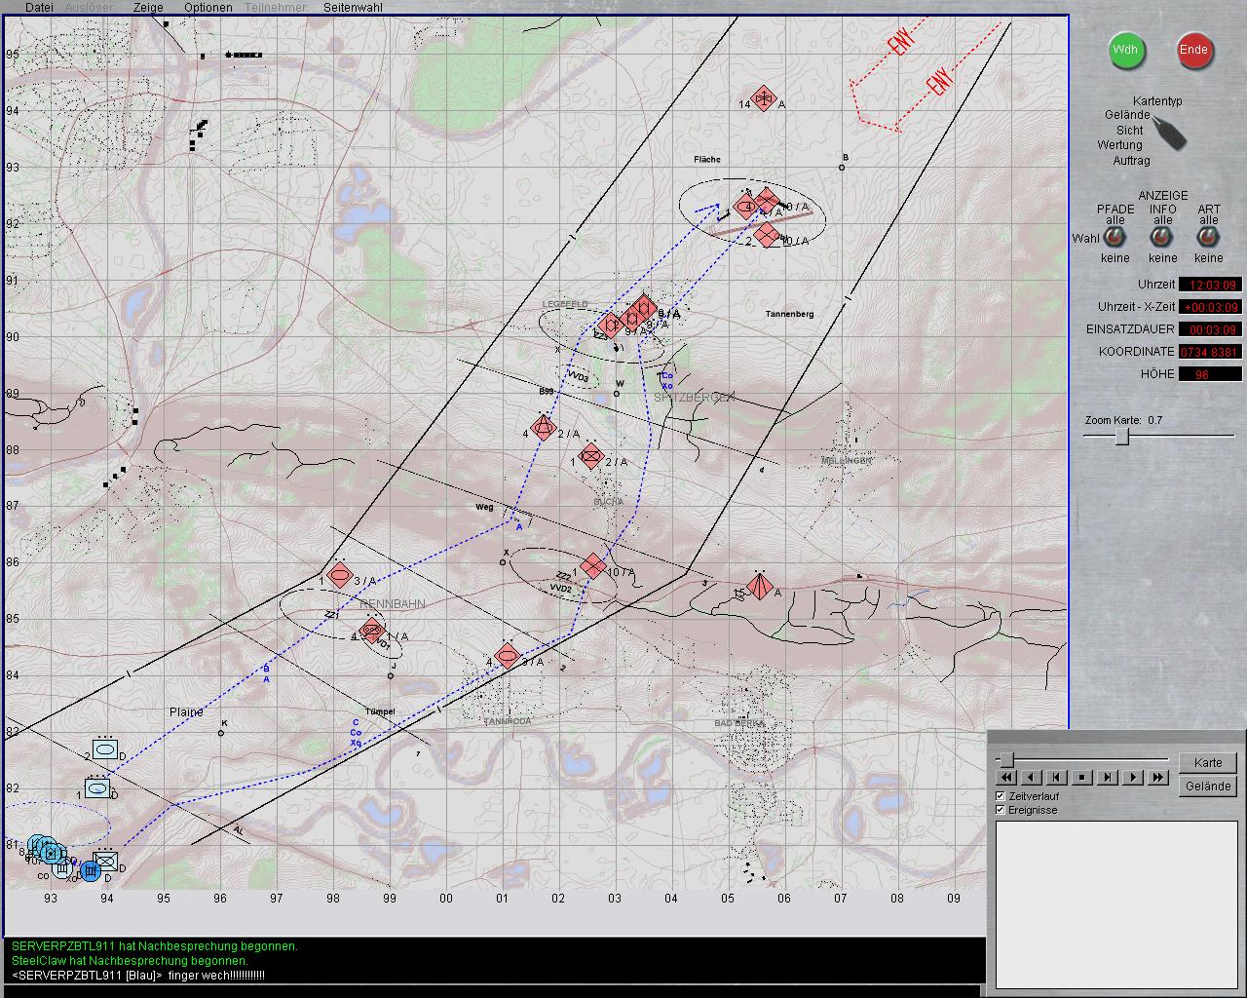Flip the ART display selector switch
This screenshot has width=1247, height=998.
(x=1208, y=237)
